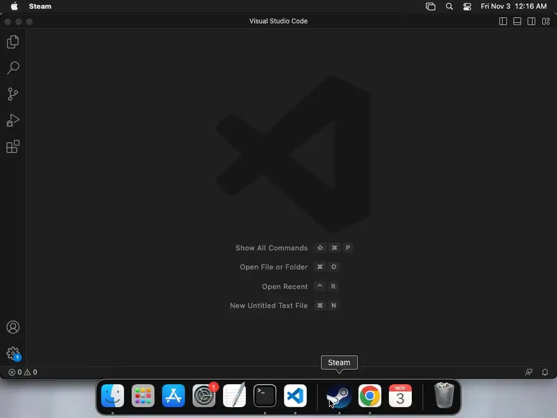Open the Source Control view
The image size is (557, 418).
(x=13, y=94)
